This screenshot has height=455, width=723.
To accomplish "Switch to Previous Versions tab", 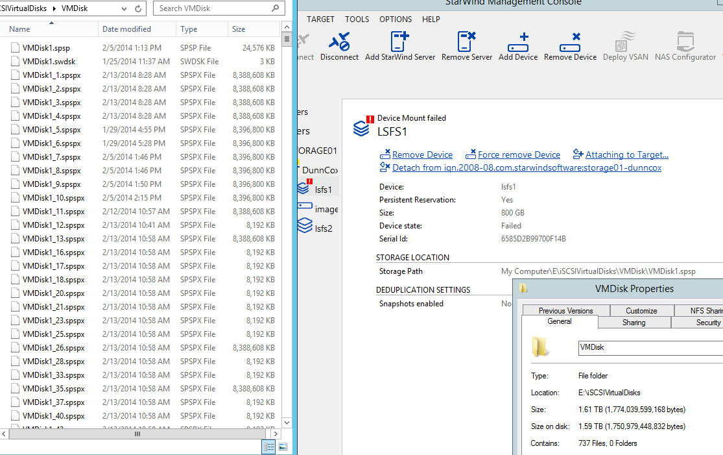I will tap(566, 310).
